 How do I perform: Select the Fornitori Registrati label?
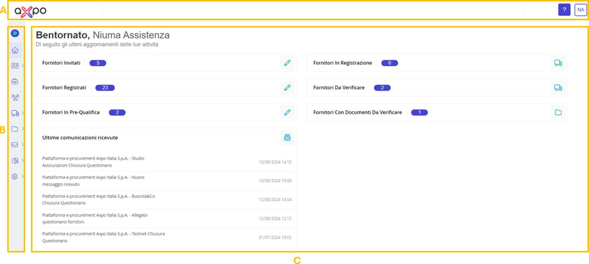tap(64, 88)
